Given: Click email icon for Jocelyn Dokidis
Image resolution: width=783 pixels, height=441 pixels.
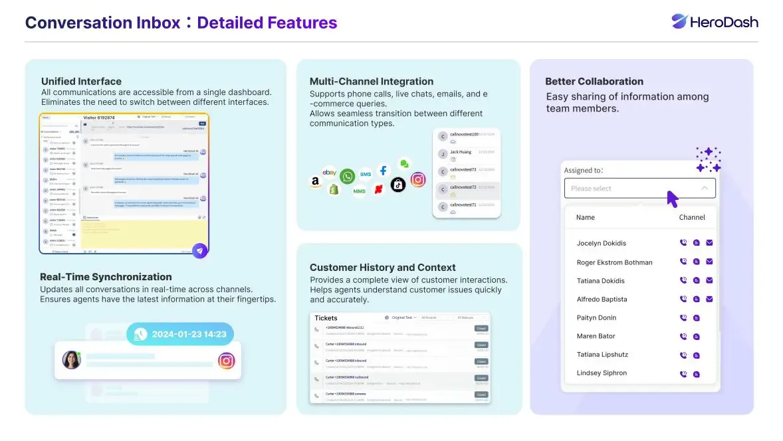Looking at the screenshot, I should click(709, 243).
